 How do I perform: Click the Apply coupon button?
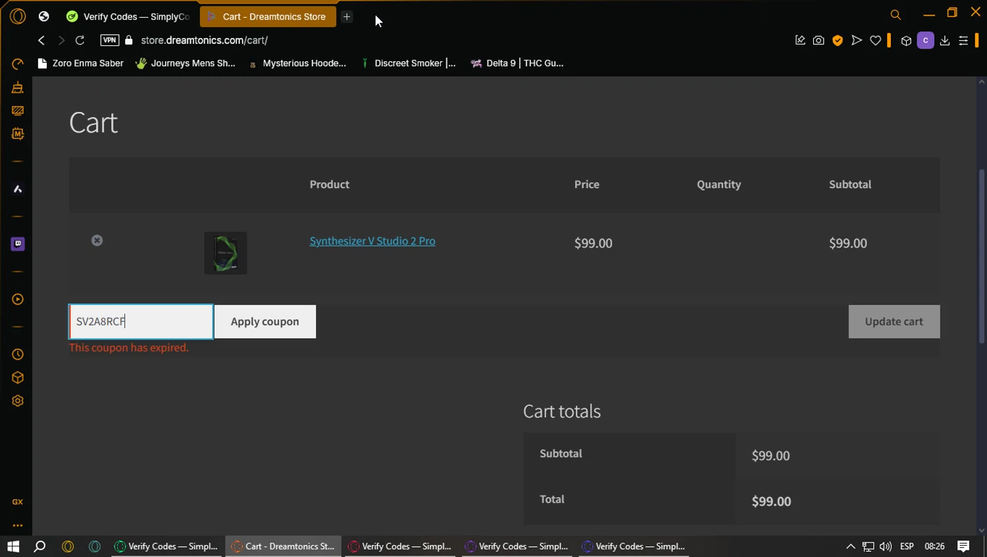coord(265,322)
